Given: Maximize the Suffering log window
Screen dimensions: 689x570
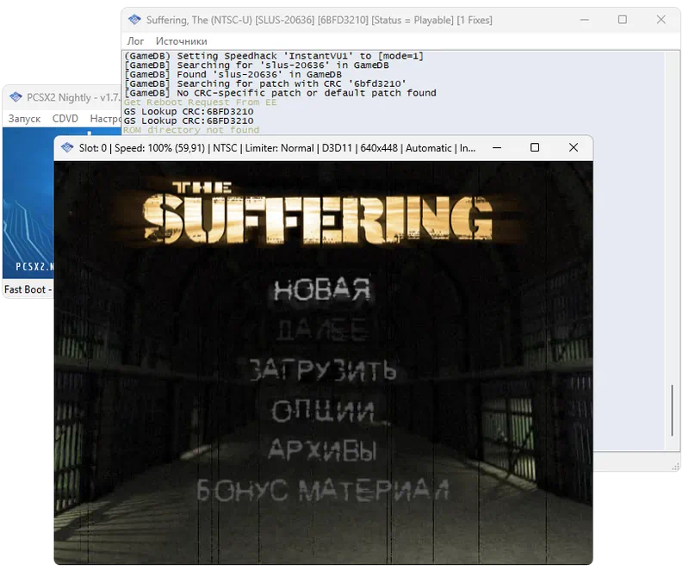Looking at the screenshot, I should pos(623,20).
